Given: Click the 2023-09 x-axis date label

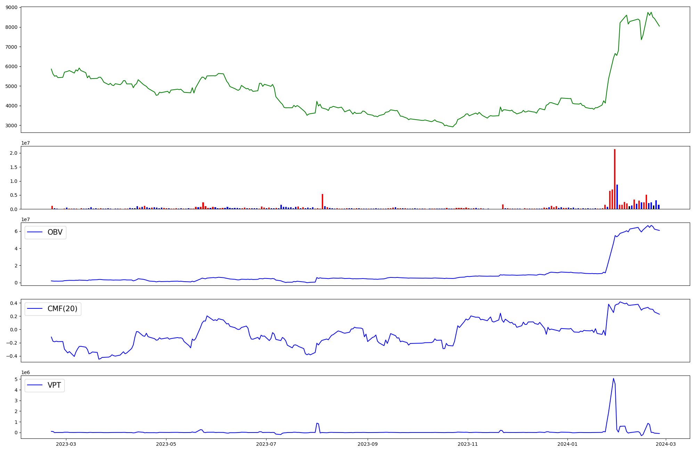Looking at the screenshot, I should coord(368,444).
